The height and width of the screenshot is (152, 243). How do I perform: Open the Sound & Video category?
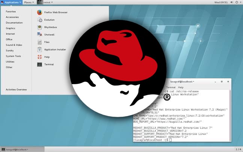point(14,45)
